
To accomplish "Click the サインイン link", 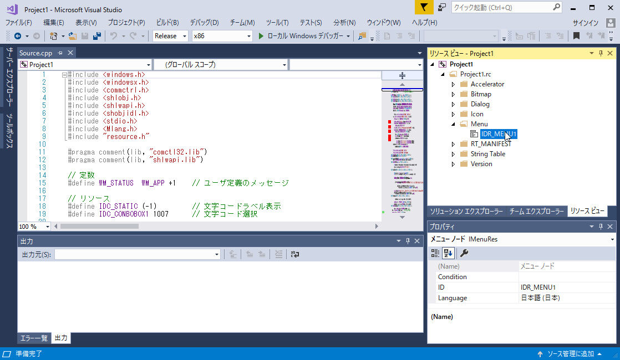I will 585,23.
